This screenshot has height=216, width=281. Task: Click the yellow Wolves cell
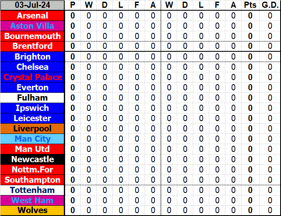33,211
